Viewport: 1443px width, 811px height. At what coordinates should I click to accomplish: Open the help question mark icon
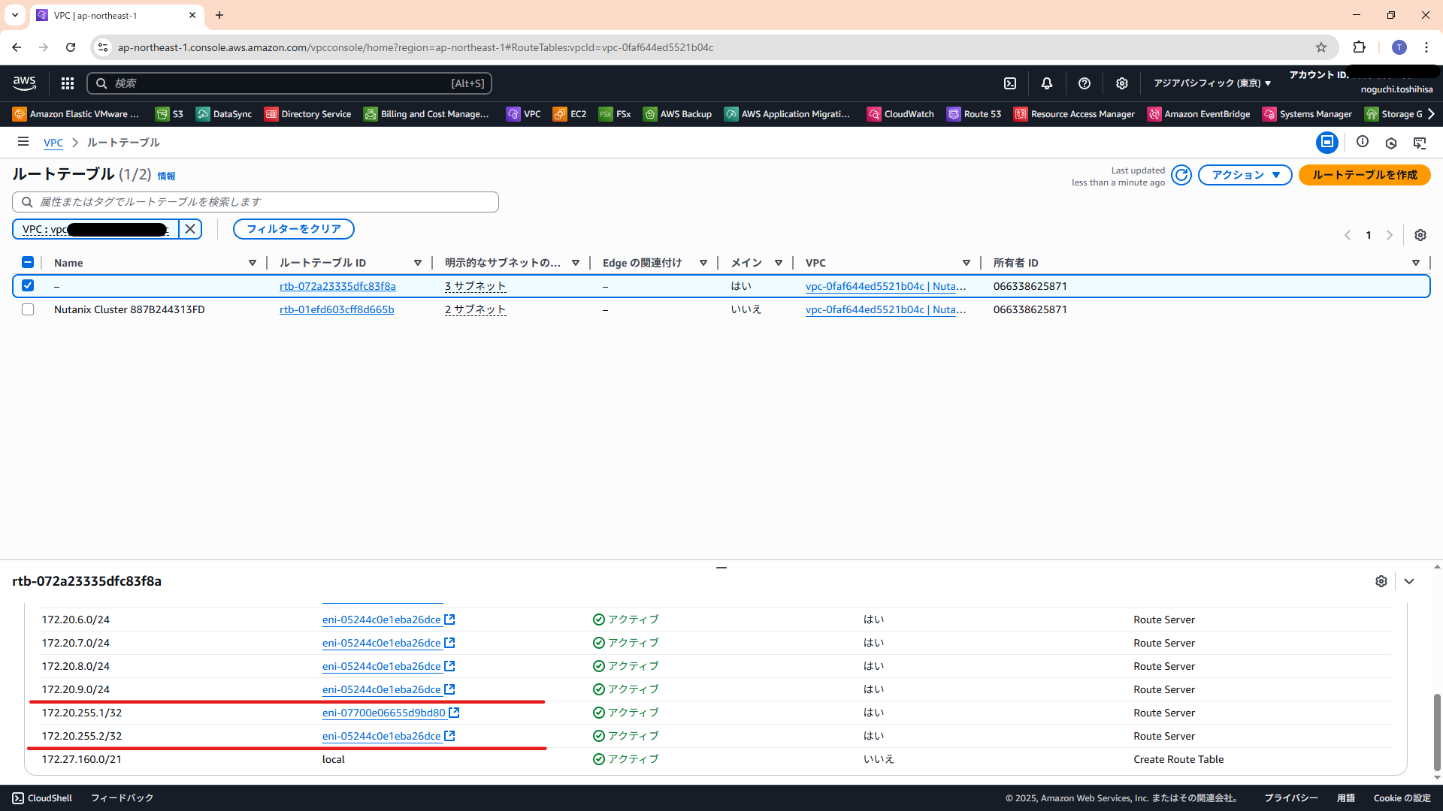click(x=1084, y=83)
